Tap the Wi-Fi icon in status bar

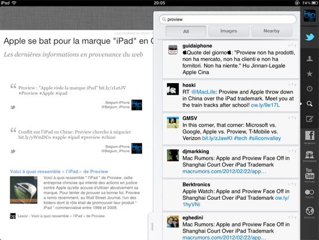coord(14,3)
